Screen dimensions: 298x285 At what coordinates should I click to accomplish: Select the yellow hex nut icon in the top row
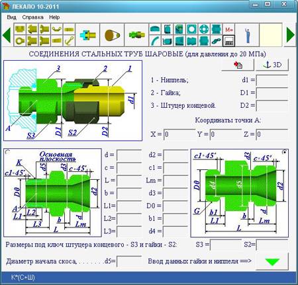click(x=20, y=29)
